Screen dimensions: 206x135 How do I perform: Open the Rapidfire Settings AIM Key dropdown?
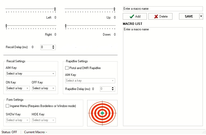click(90, 81)
